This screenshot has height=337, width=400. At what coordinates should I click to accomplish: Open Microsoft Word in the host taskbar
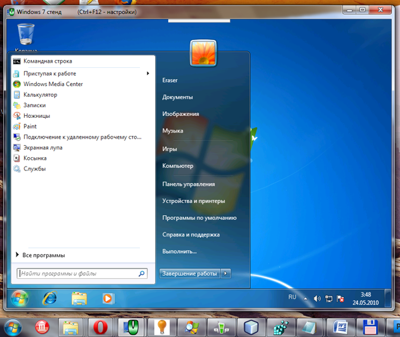(x=340, y=327)
